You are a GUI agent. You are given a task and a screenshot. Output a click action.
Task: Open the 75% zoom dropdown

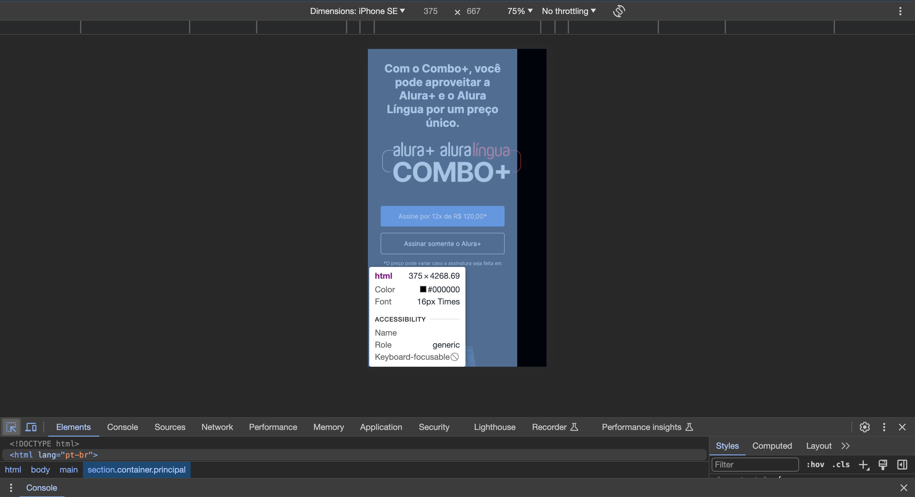(x=520, y=11)
